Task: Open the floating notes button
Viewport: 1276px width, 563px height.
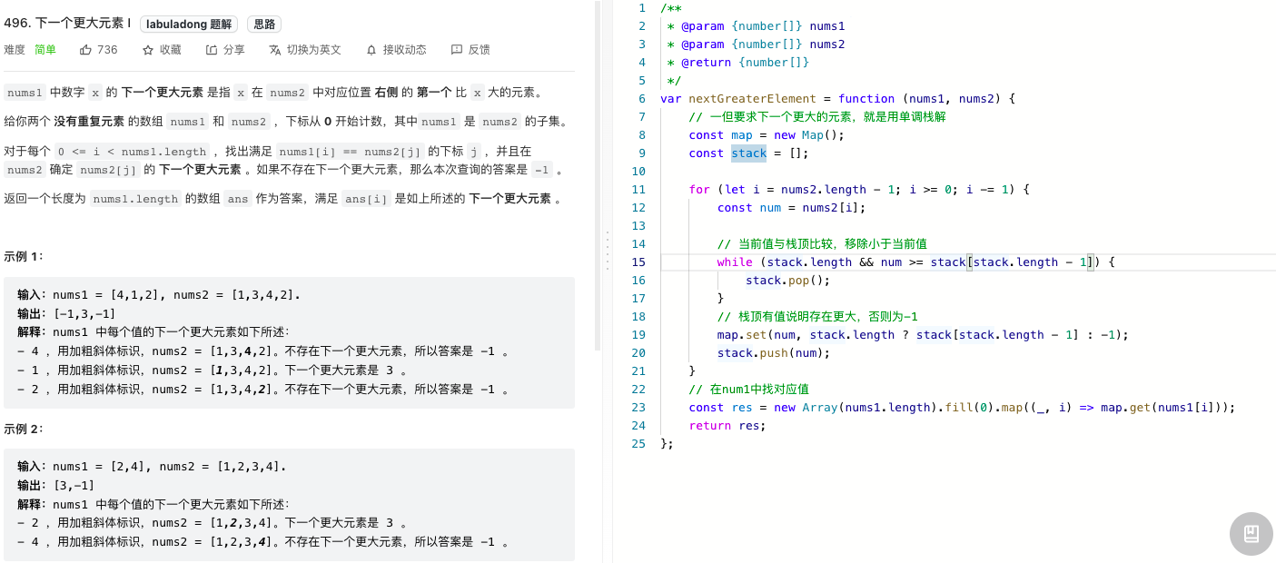Action: pos(1251,534)
